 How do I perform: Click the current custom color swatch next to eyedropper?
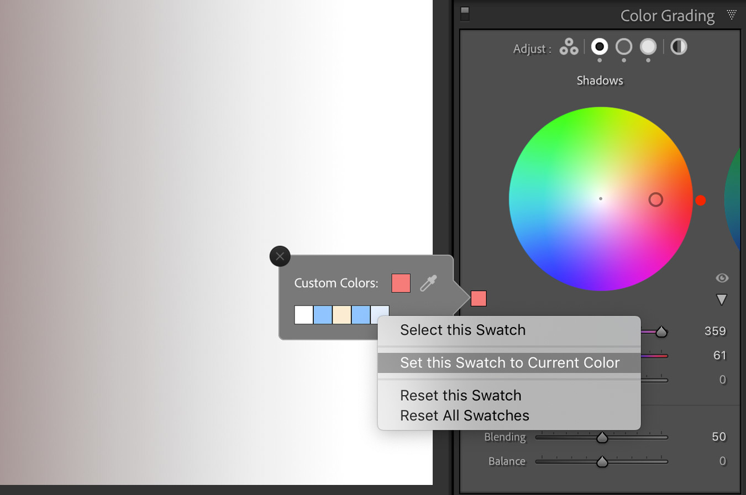pyautogui.click(x=401, y=283)
